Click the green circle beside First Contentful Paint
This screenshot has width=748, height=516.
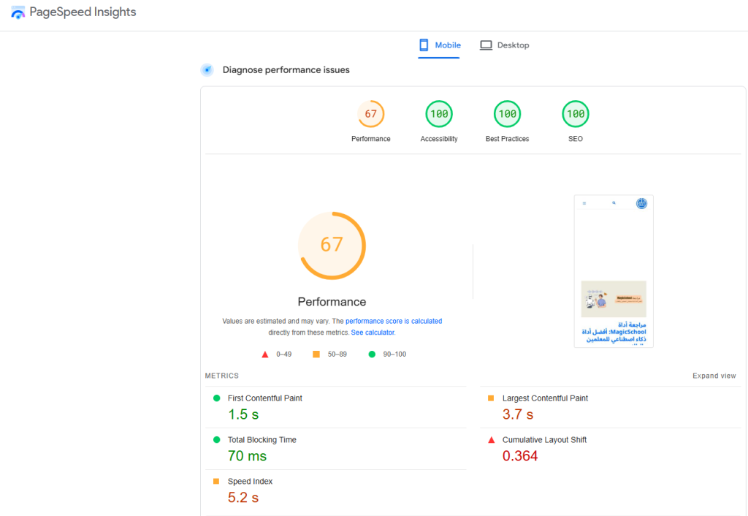(x=216, y=398)
